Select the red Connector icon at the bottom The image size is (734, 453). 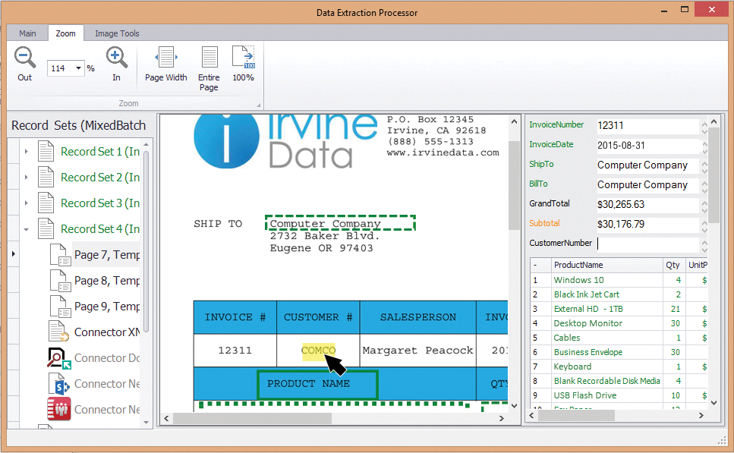pyautogui.click(x=58, y=410)
